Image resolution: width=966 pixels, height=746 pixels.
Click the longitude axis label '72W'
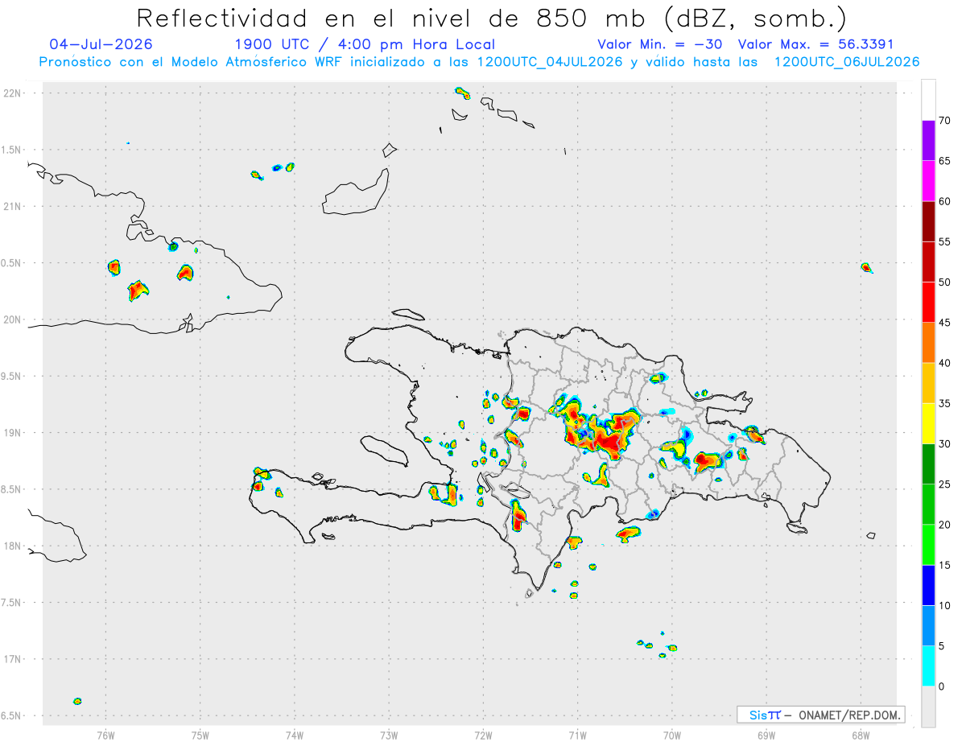pyautogui.click(x=483, y=734)
